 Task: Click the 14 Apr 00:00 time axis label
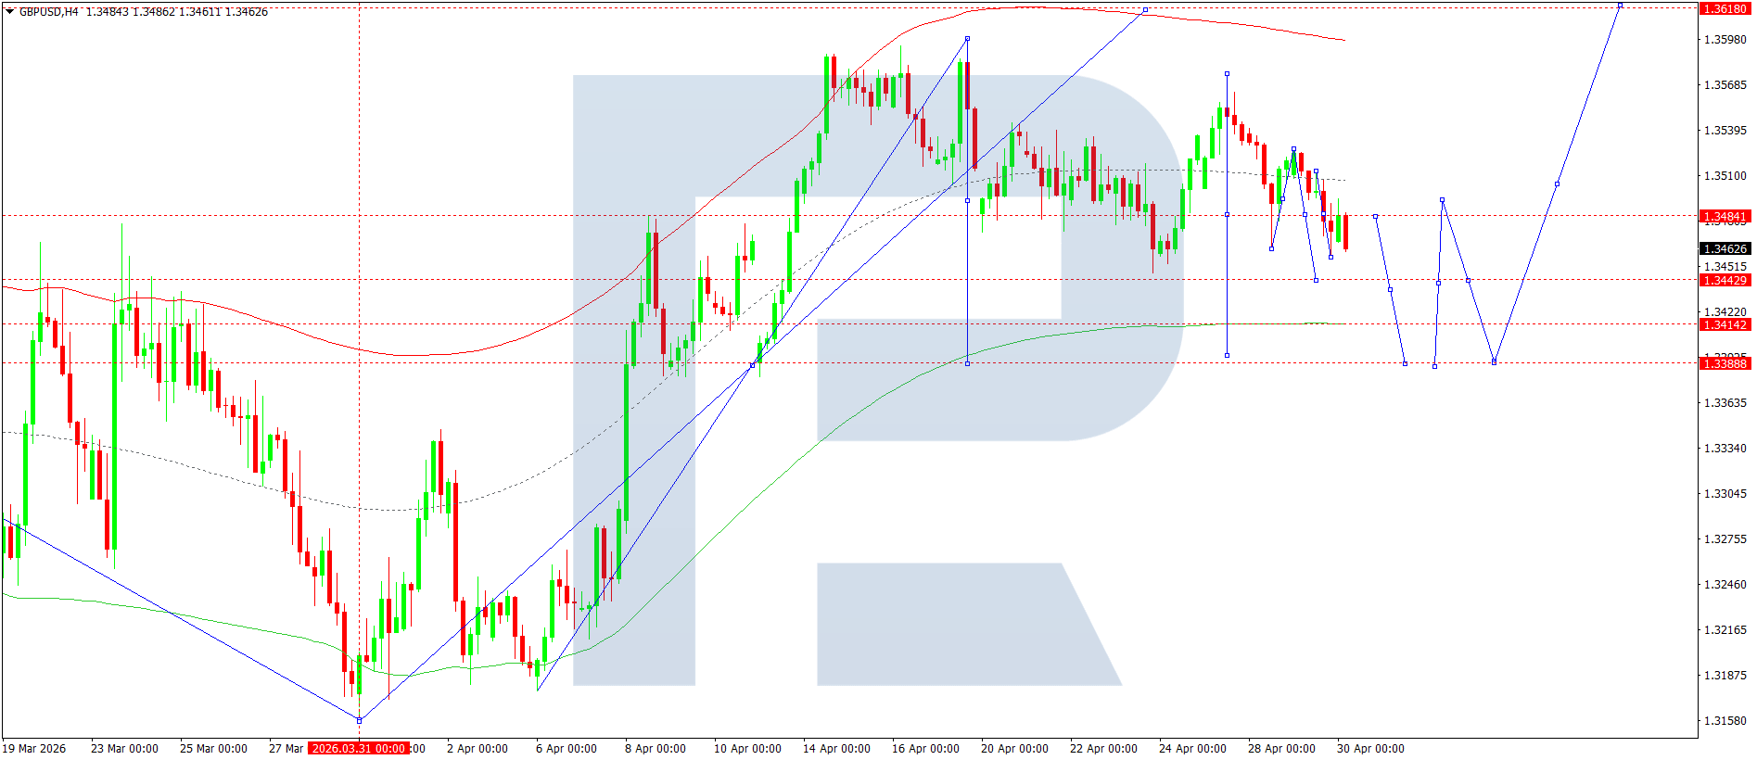coord(836,749)
